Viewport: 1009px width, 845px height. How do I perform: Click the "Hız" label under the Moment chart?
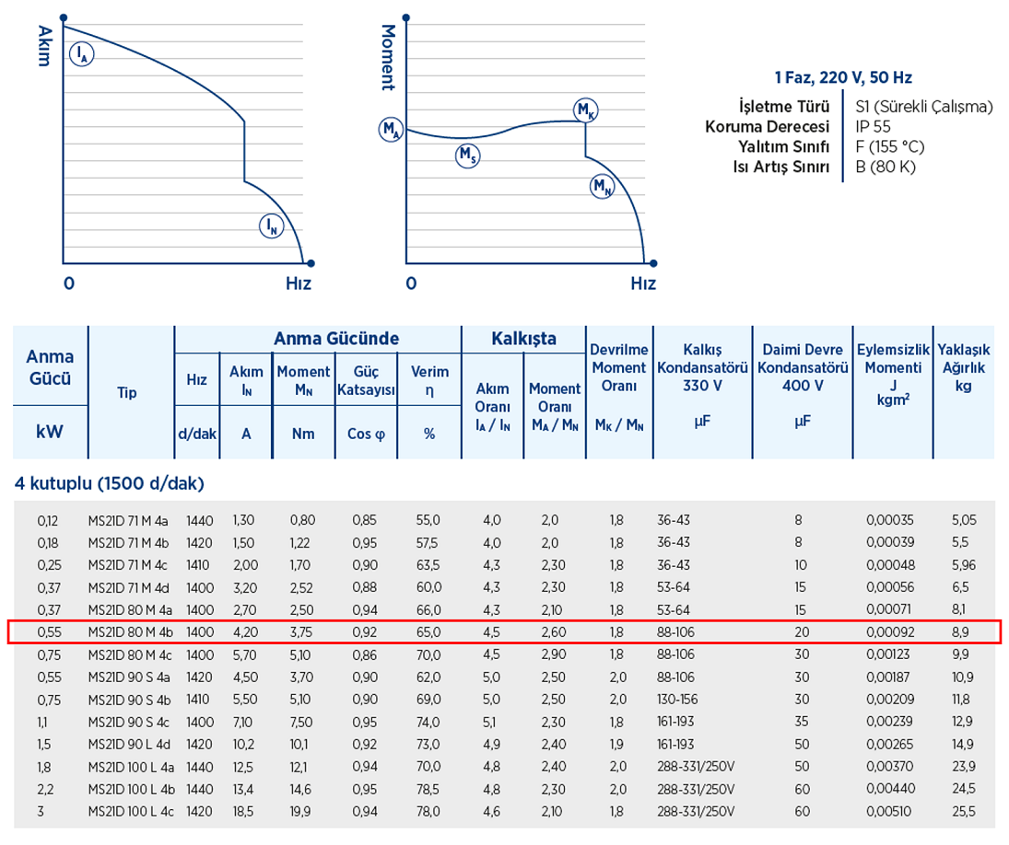(x=643, y=284)
